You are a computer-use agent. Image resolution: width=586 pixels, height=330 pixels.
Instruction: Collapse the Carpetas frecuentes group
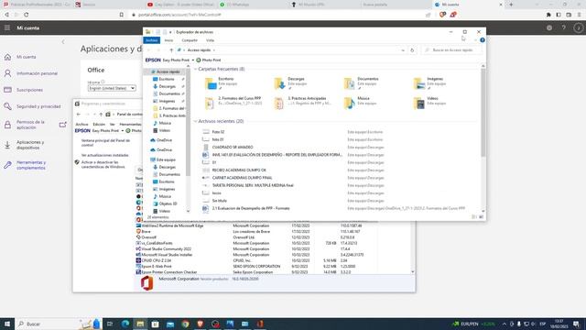(195, 70)
